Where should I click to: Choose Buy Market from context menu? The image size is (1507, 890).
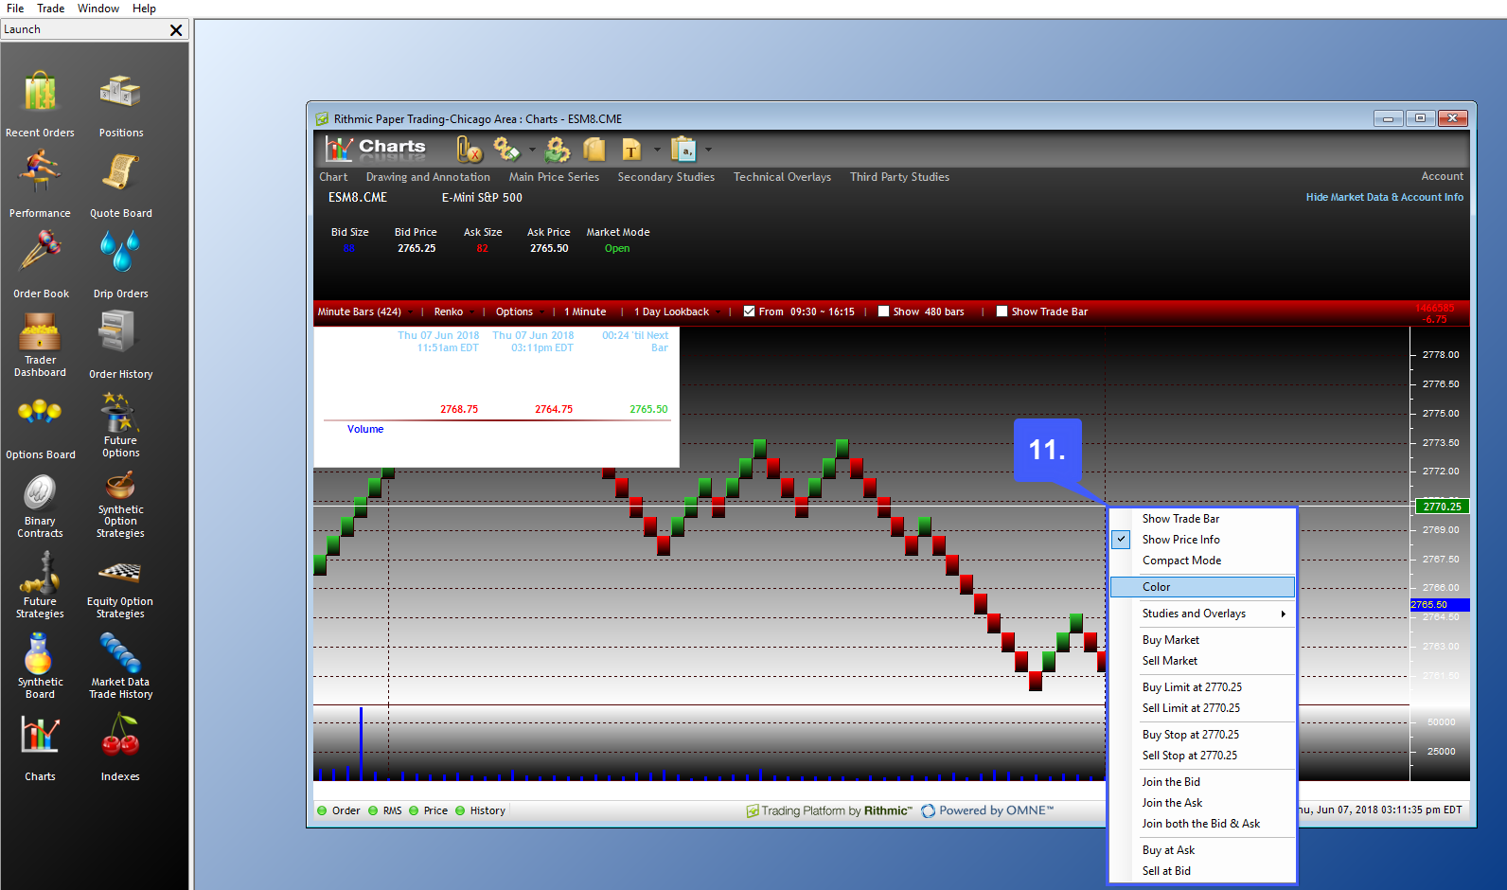pos(1202,640)
